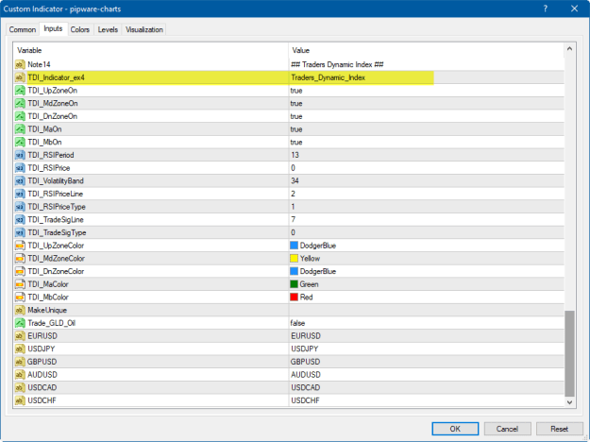590x442 pixels.
Task: Toggle the TDI_DnZoneOn true value
Action: [296, 116]
